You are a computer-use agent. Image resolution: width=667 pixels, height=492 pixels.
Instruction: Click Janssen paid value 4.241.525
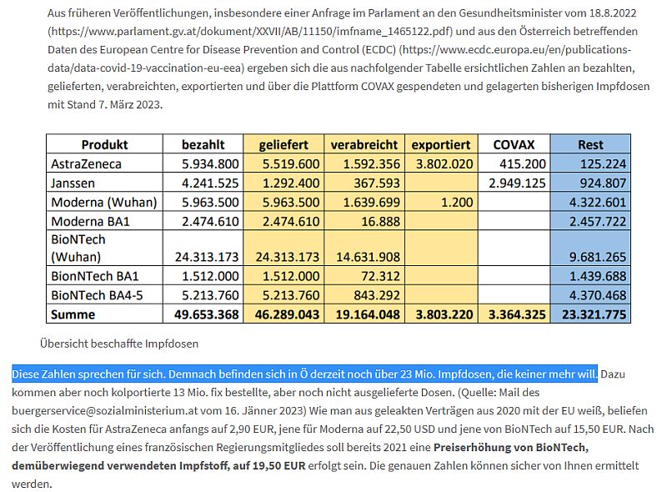[210, 183]
